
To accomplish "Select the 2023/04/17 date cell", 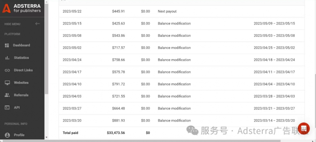I will pos(72,72).
